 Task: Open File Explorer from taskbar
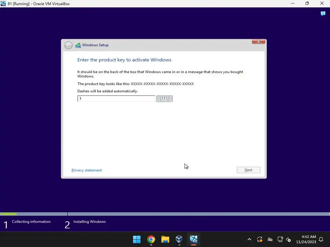pyautogui.click(x=165, y=239)
